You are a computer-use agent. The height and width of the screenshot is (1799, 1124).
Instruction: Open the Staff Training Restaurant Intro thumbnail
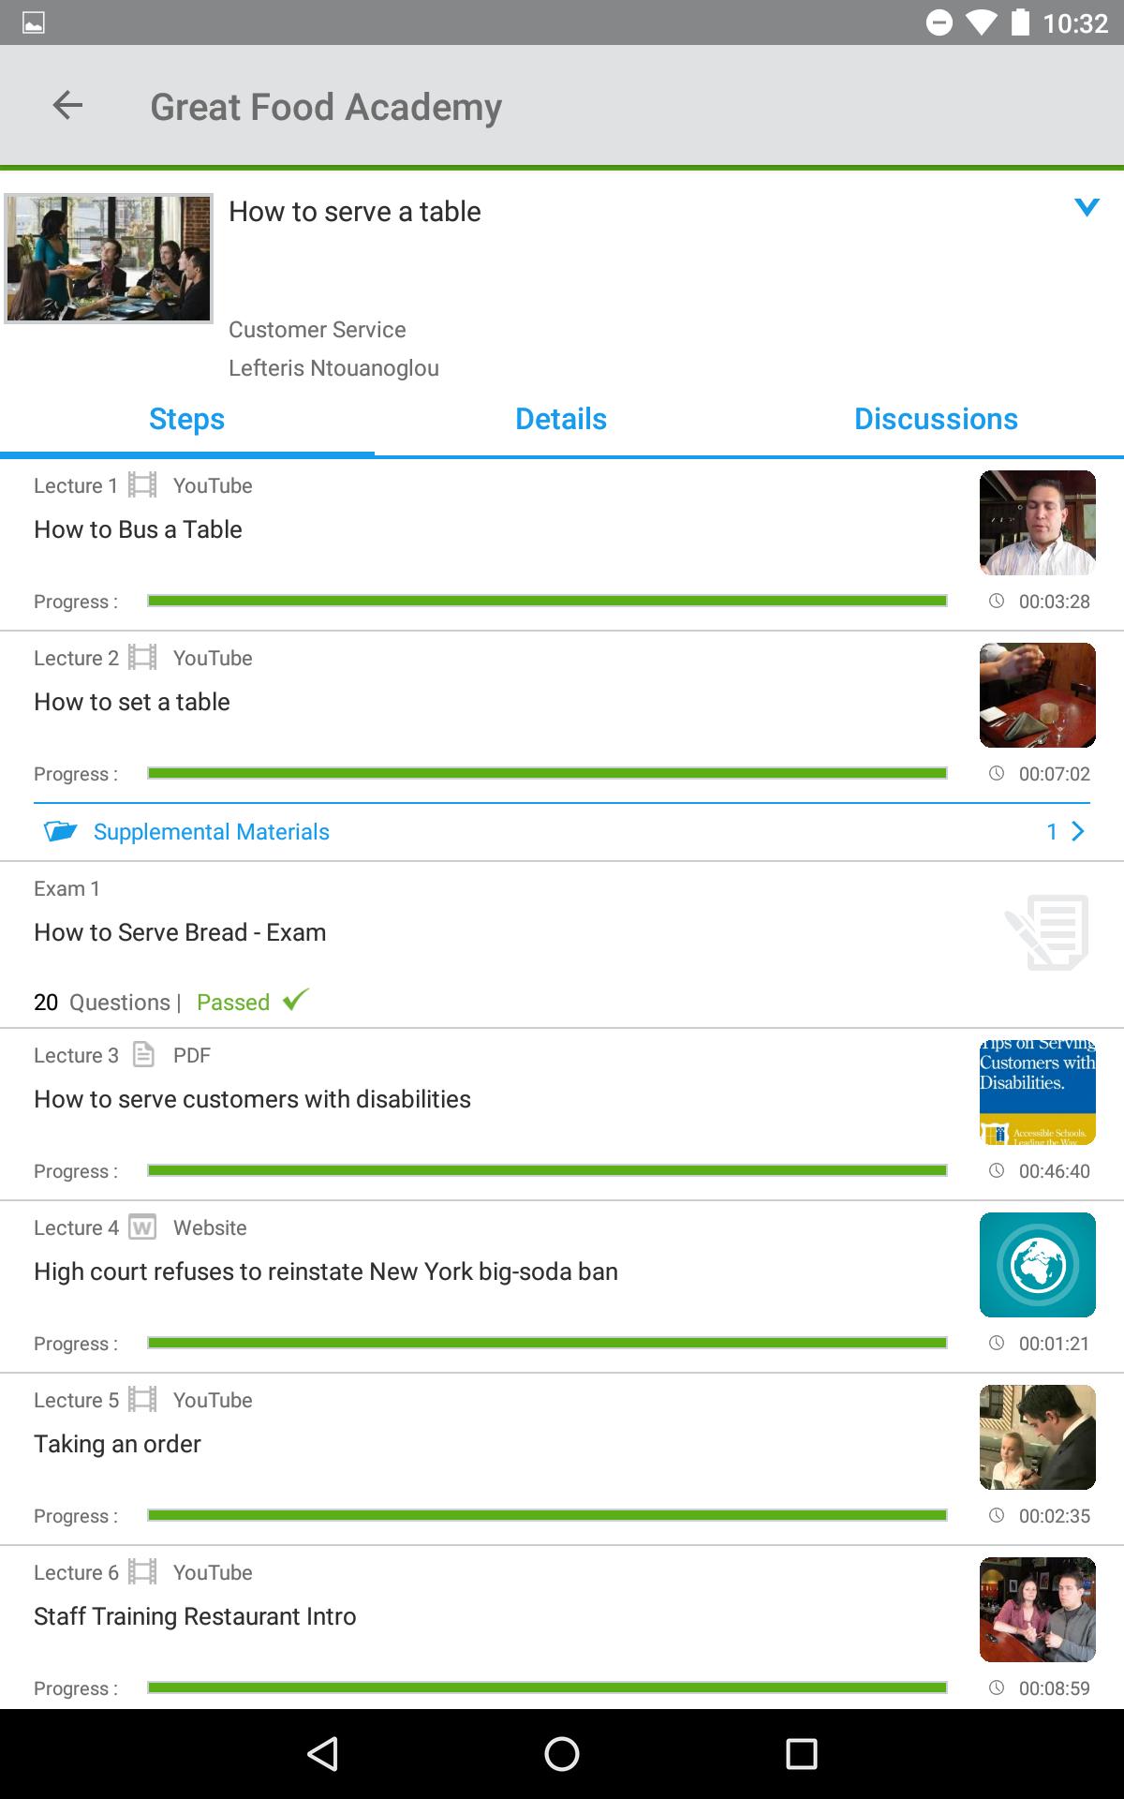pyautogui.click(x=1038, y=1610)
